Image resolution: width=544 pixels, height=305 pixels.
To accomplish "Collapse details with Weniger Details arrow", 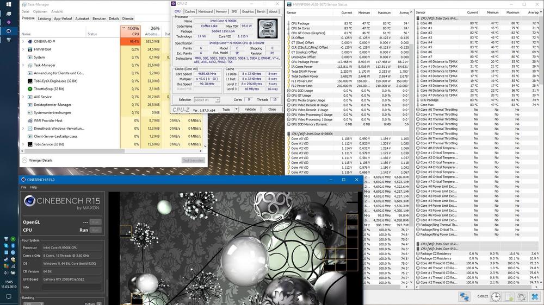I will (x=24, y=161).
